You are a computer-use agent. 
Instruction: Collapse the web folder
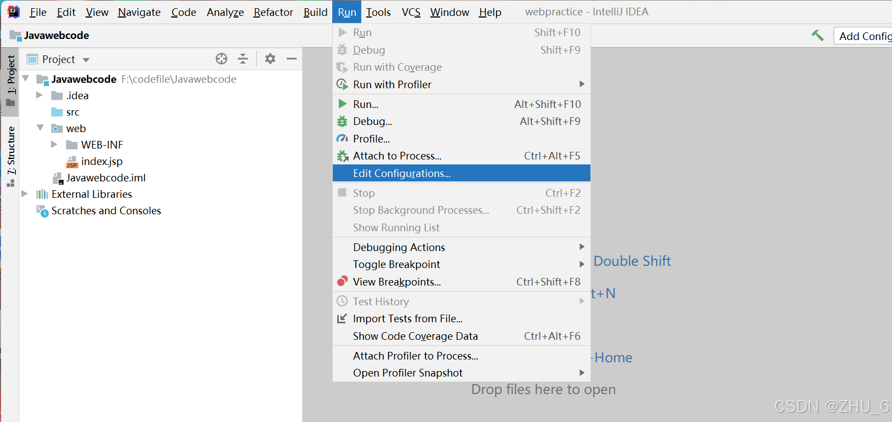coord(40,128)
